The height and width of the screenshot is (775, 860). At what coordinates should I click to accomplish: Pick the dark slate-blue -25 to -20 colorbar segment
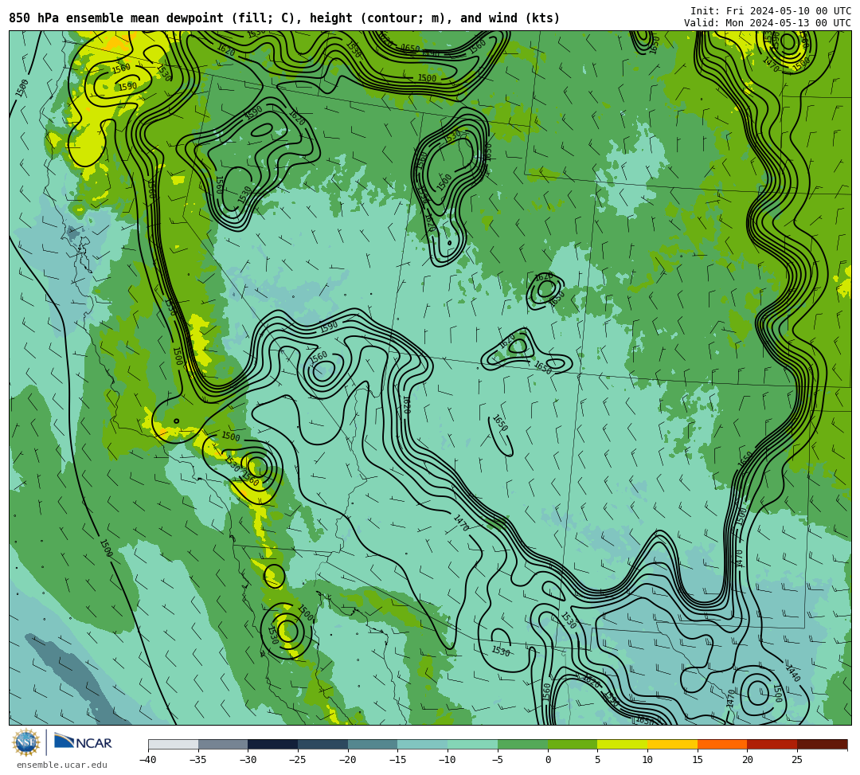323,744
